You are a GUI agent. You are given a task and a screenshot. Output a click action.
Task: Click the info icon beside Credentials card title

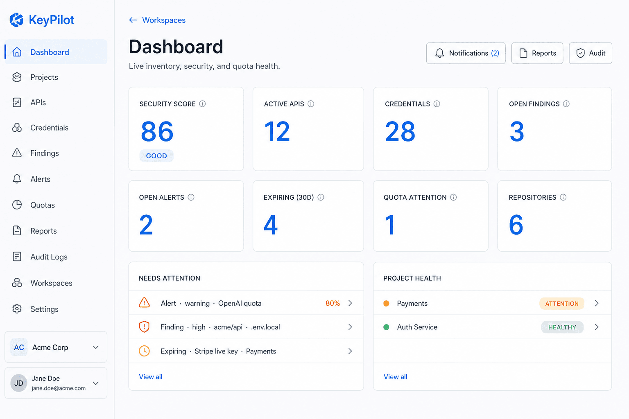(x=437, y=104)
